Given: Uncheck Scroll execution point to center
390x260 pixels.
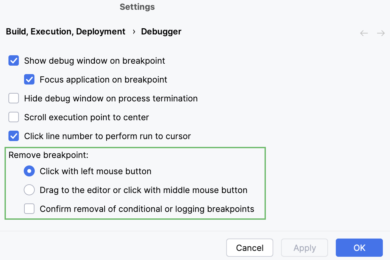Looking at the screenshot, I should 14,117.
